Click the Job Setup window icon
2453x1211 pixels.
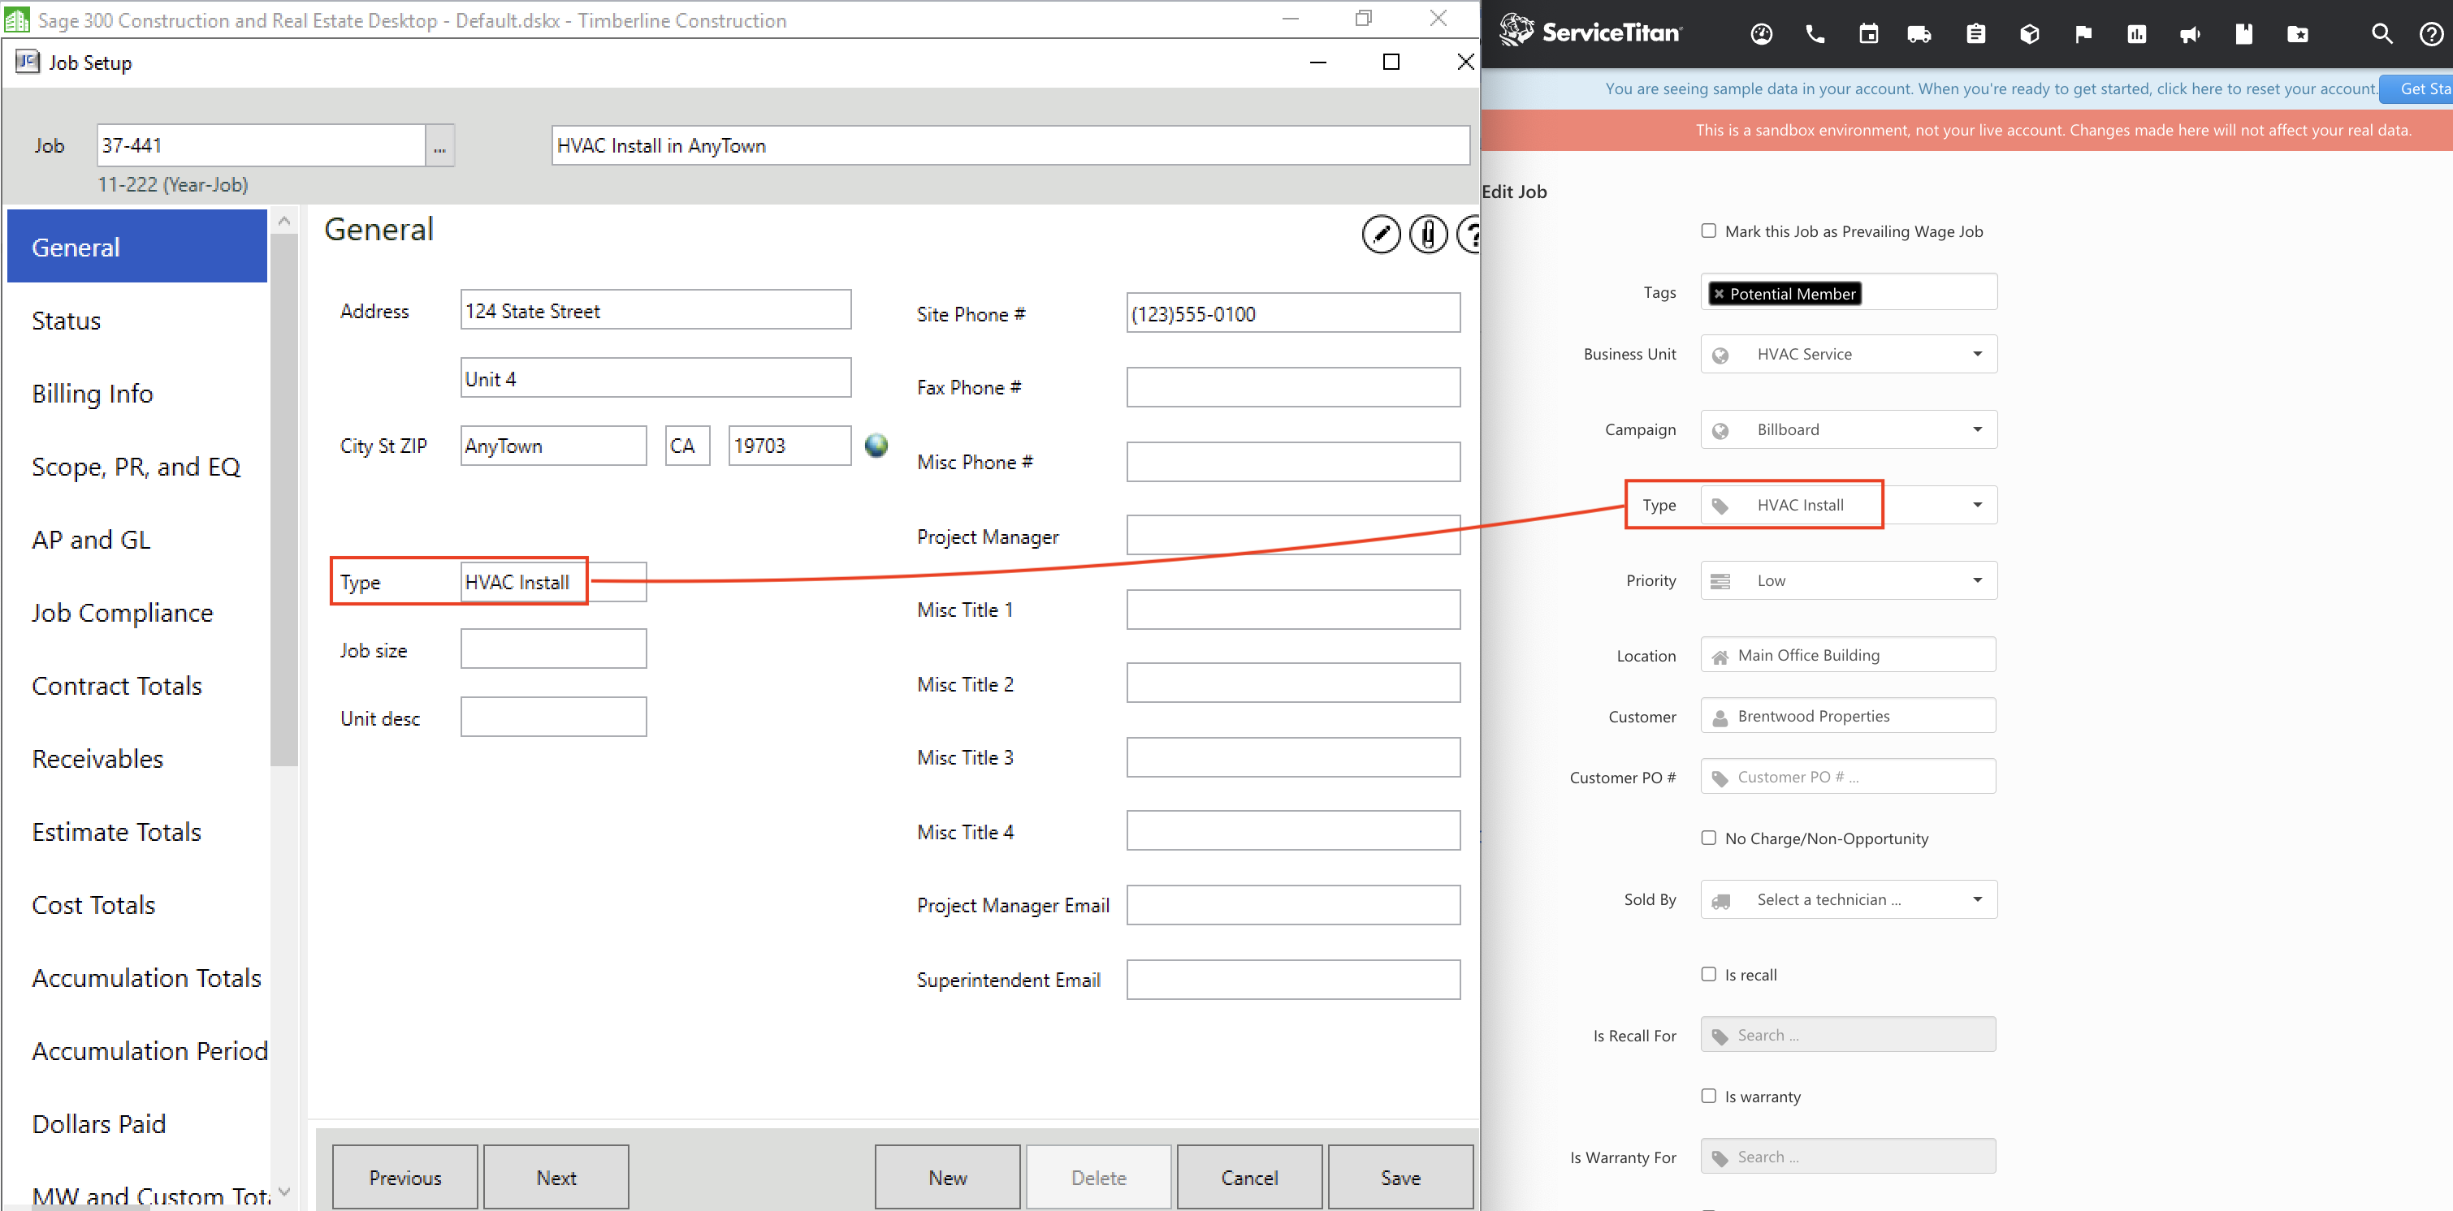27,62
